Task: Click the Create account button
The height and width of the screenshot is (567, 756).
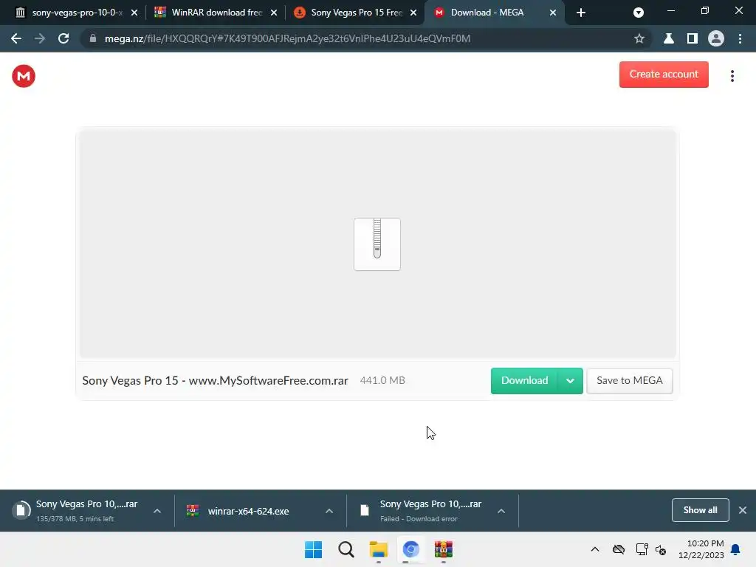Action: pyautogui.click(x=664, y=75)
